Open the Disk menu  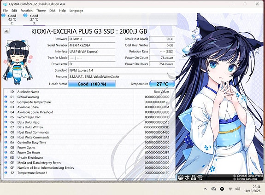coord(53,11)
